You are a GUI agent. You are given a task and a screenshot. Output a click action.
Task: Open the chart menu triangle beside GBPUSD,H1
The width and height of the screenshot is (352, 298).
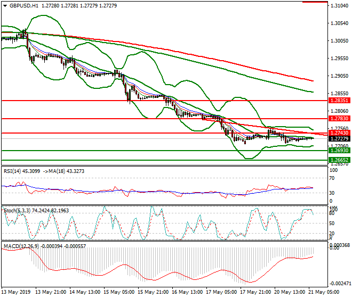pyautogui.click(x=5, y=6)
